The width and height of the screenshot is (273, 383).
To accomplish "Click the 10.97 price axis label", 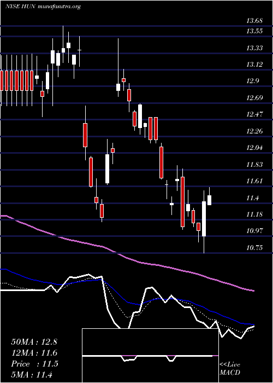I will pyautogui.click(x=254, y=231).
